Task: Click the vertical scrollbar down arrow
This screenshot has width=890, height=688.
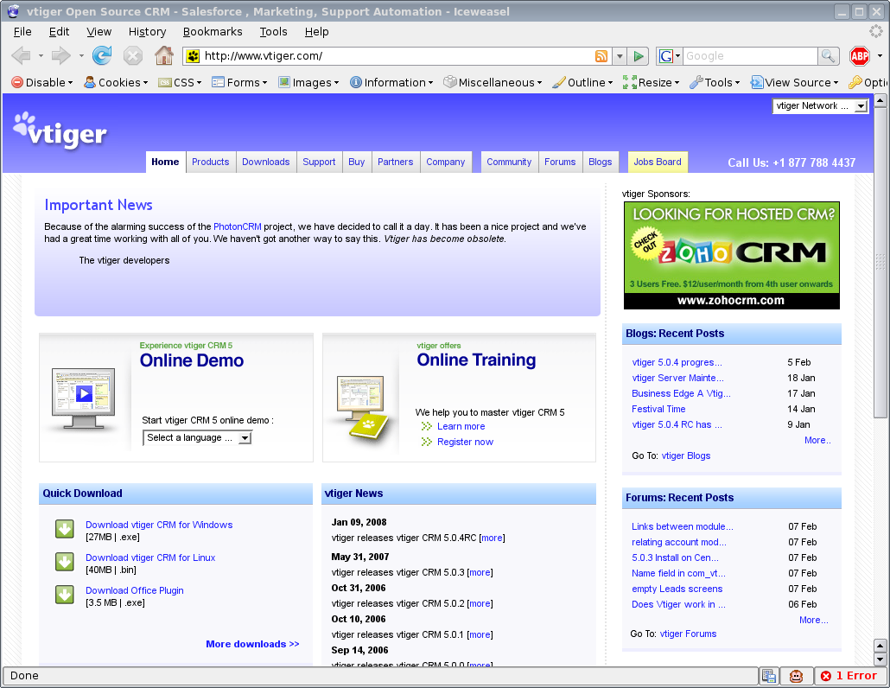Action: click(880, 659)
